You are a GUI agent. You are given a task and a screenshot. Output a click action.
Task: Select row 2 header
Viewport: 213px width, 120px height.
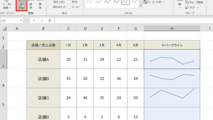click(x=3, y=45)
